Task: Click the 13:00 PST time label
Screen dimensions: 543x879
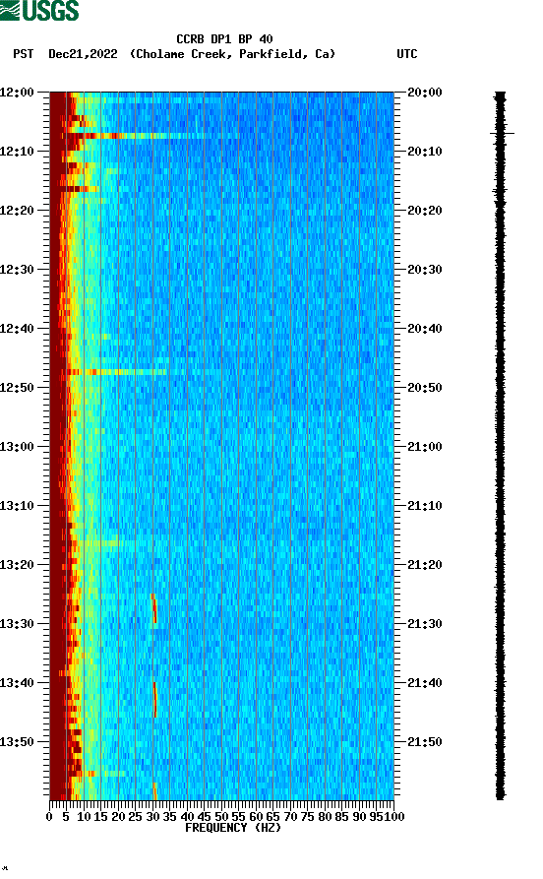Action: [17, 447]
